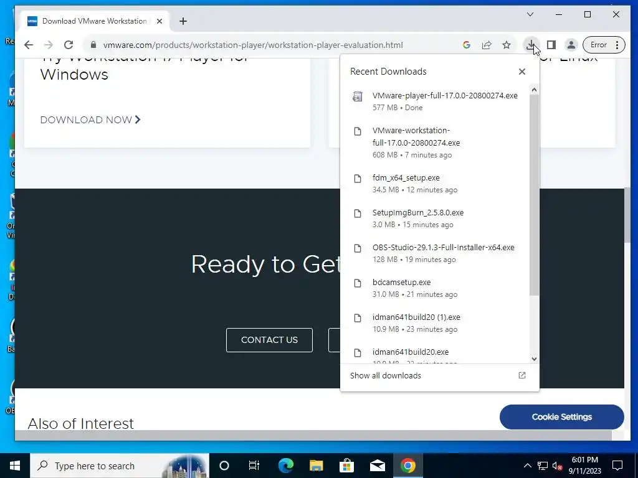Click SetupImgBurn_2.5.8.0.exe download entry
Viewport: 638px width, 478px height.
(x=436, y=218)
